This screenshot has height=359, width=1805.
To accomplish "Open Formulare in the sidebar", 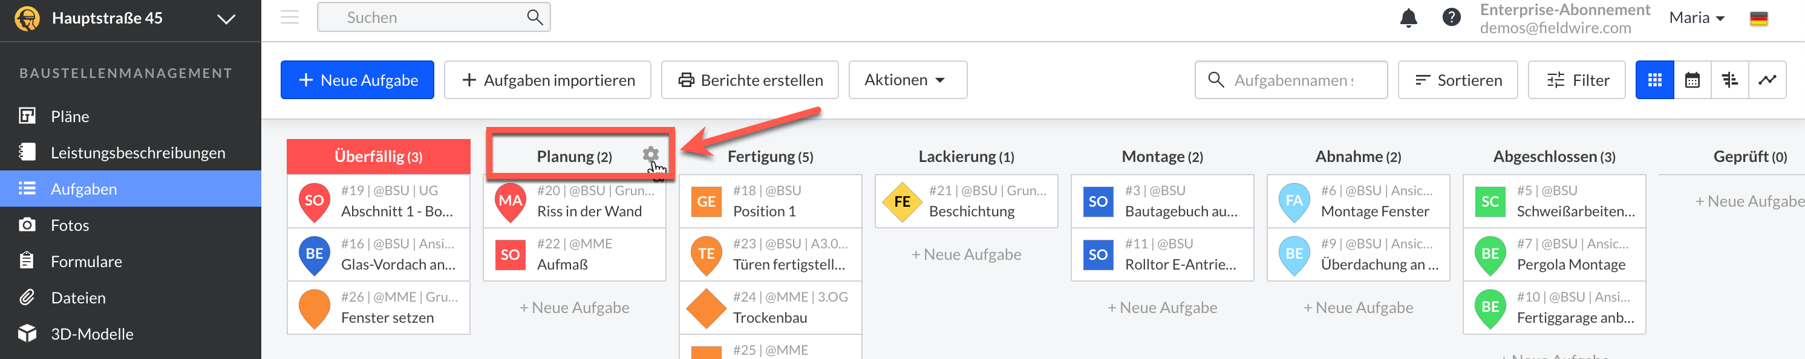I will click(86, 262).
